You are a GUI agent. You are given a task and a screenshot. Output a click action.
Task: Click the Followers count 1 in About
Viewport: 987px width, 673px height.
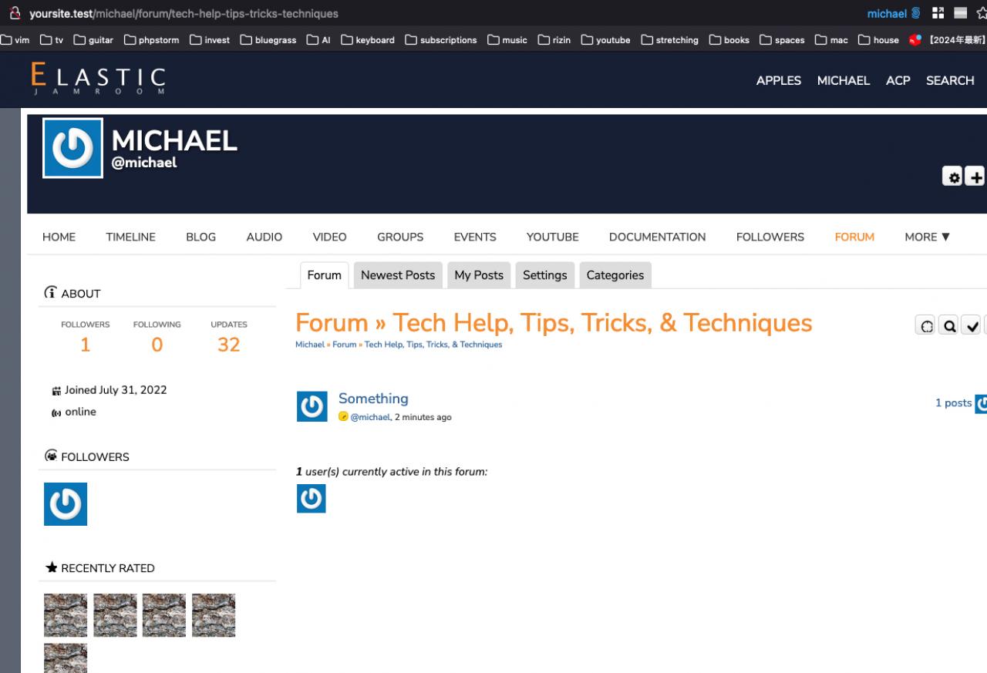[86, 345]
